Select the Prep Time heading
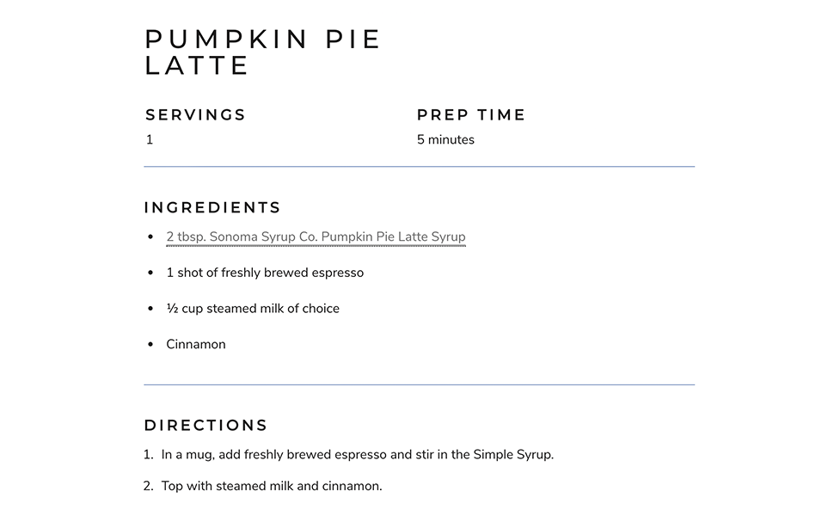 click(x=471, y=115)
